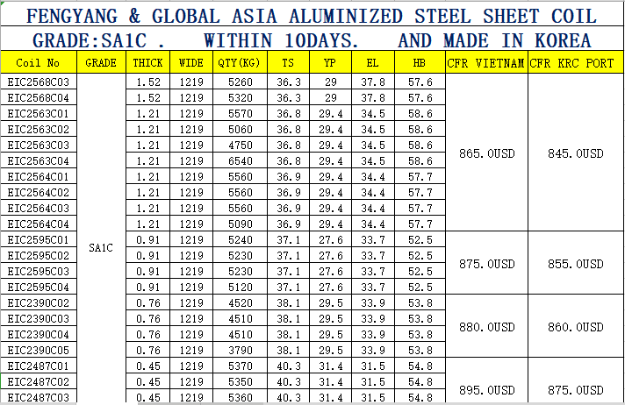The image size is (625, 405).
Task: Click quantity 6540 in row EIC2563C04
Action: coord(240,160)
